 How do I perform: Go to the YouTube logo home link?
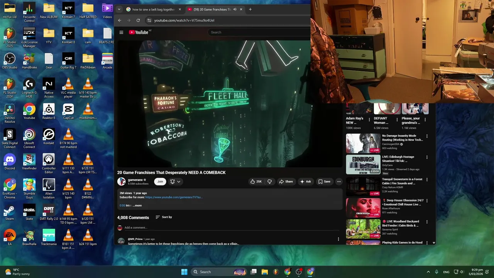coord(139,32)
